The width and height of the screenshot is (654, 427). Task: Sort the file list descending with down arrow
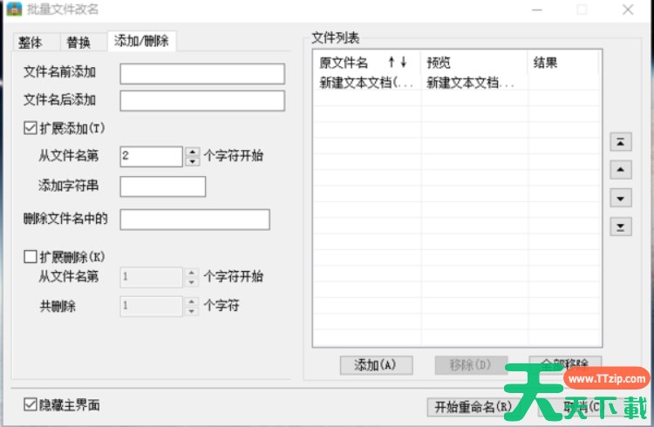404,63
